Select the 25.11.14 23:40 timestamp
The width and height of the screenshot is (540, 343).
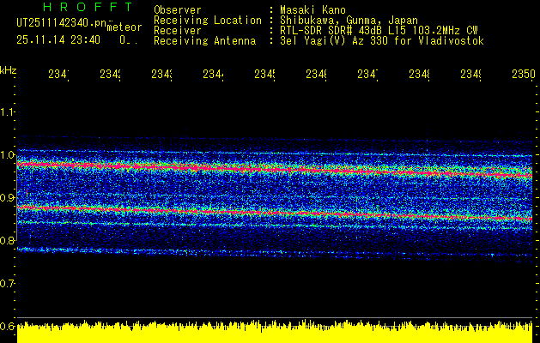click(x=58, y=39)
